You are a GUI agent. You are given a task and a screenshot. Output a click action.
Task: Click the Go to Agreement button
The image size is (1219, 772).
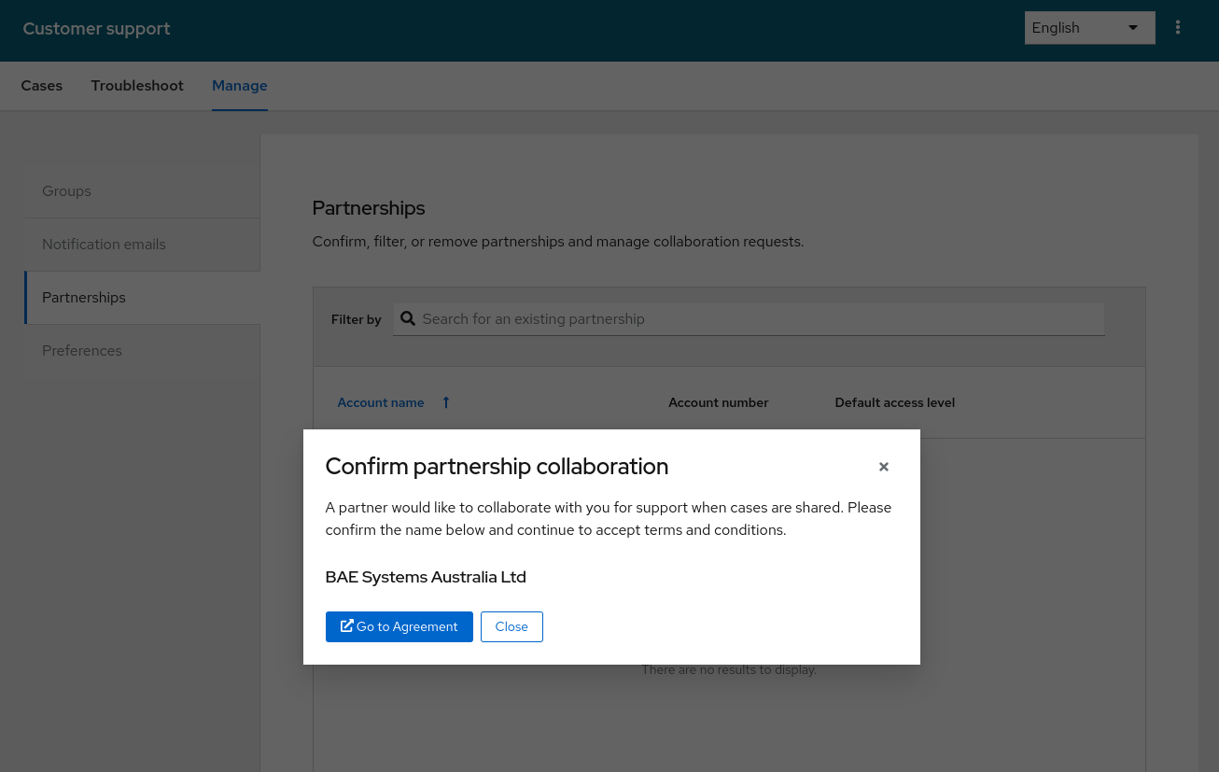point(399,626)
